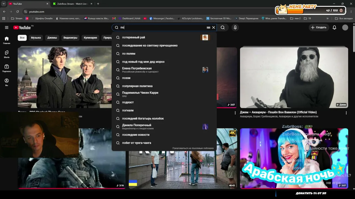355x199 pixels.
Task: Open the tab search dropdown arrow
Action: point(4,4)
